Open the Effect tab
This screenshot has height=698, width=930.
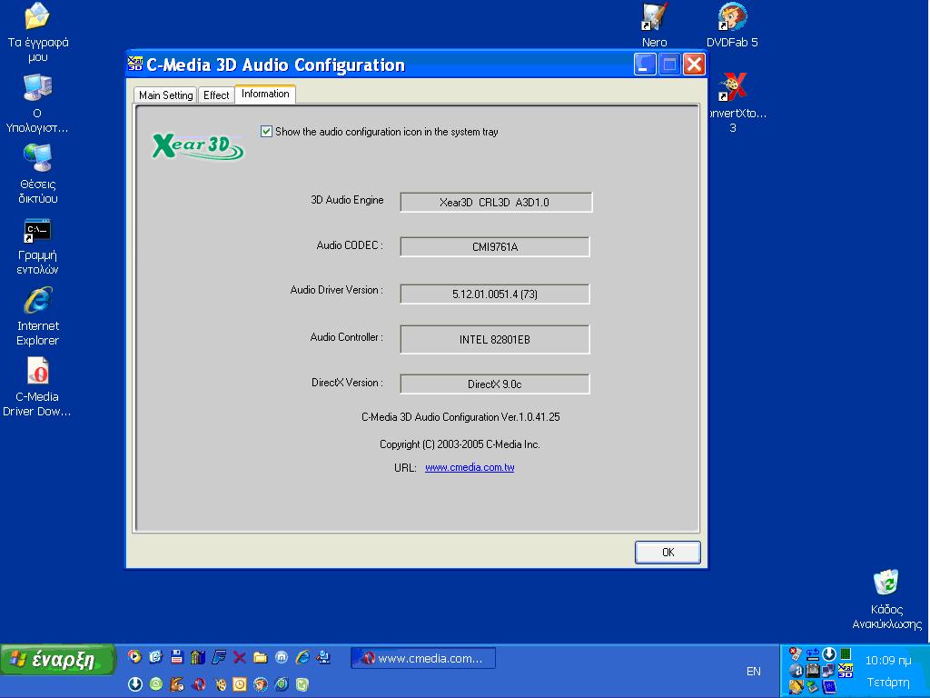(x=216, y=95)
